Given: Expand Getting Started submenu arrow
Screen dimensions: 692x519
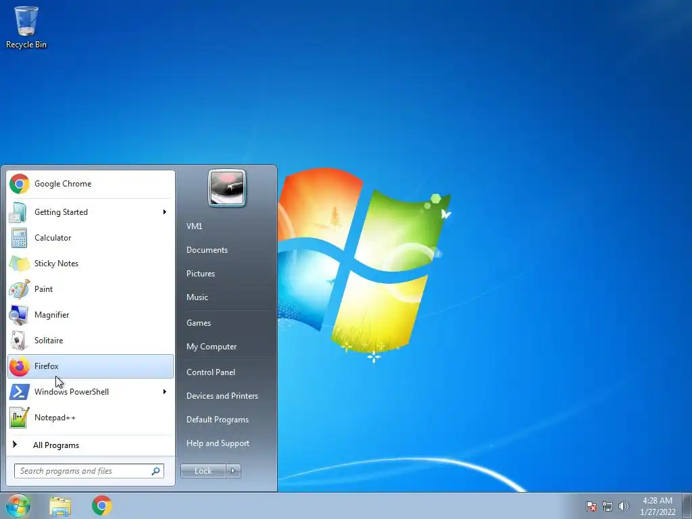Looking at the screenshot, I should point(165,212).
